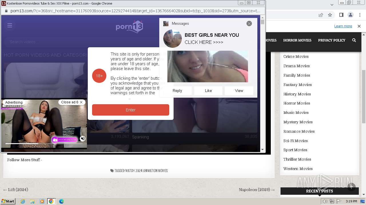Go to previous post Lift (2024)
Screen dimensions: 366x205
pos(16,190)
